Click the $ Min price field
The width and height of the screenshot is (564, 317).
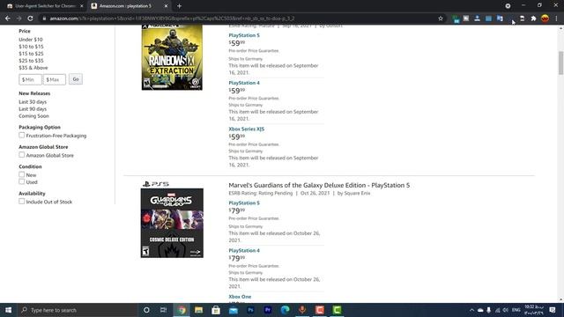tap(30, 79)
